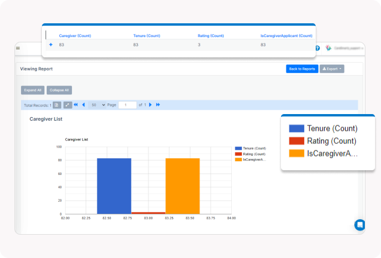Click the Expand All button
381x258 pixels.
32,90
